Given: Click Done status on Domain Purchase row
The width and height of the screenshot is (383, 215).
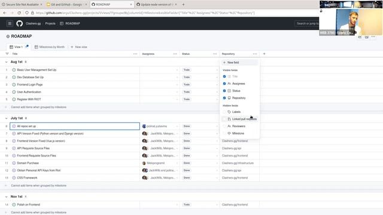Looking at the screenshot, I should click(187, 163).
